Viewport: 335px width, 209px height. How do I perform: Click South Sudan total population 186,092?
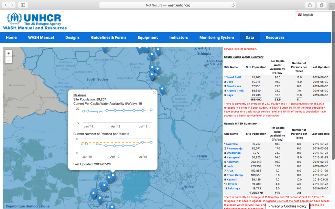coord(256,100)
